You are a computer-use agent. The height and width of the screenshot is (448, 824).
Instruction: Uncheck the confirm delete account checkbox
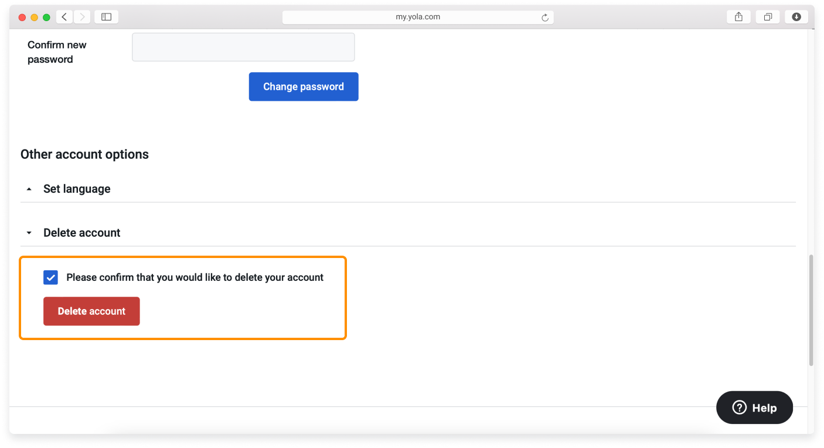click(51, 277)
